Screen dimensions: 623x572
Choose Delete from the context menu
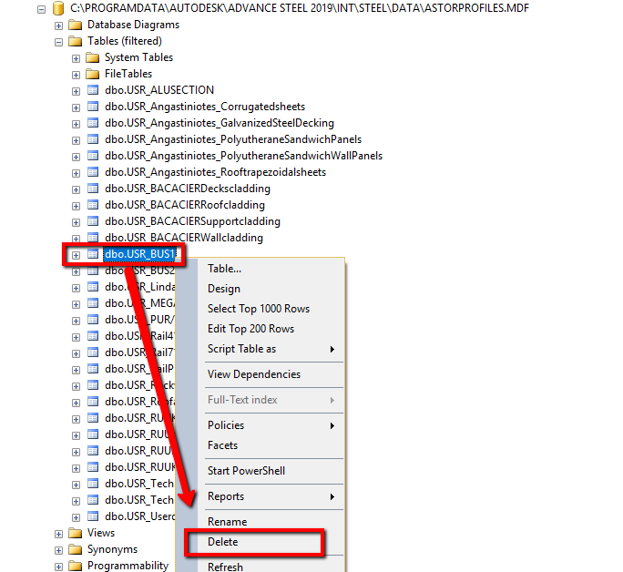[x=271, y=542]
